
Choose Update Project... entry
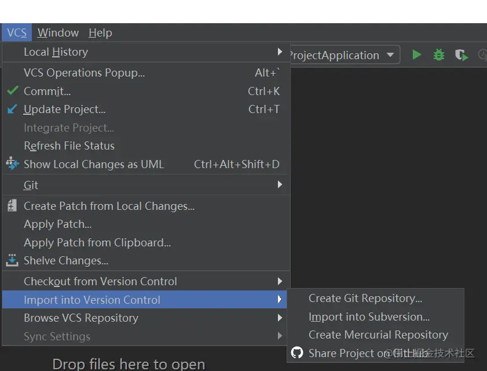[146, 109]
